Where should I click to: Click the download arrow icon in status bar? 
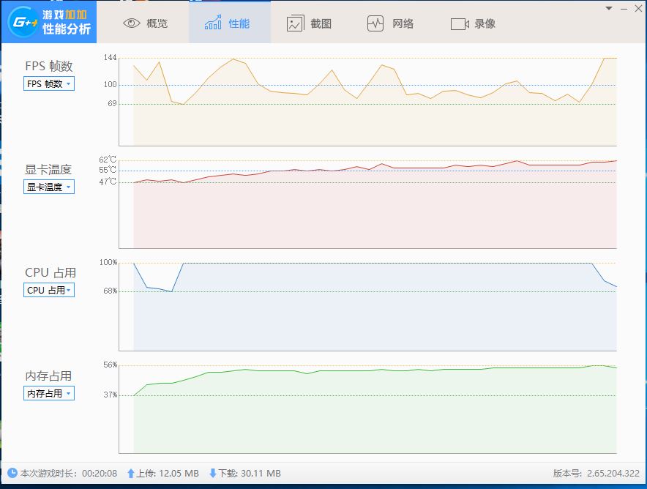214,473
